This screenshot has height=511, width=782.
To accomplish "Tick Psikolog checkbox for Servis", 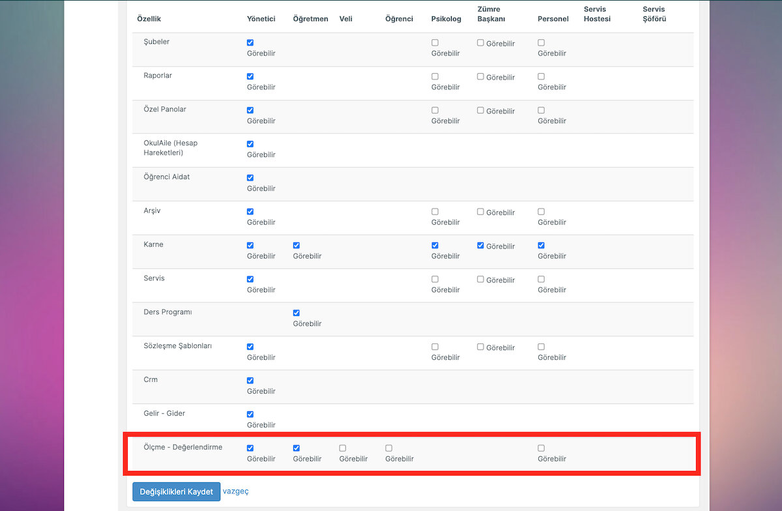I will pos(435,279).
